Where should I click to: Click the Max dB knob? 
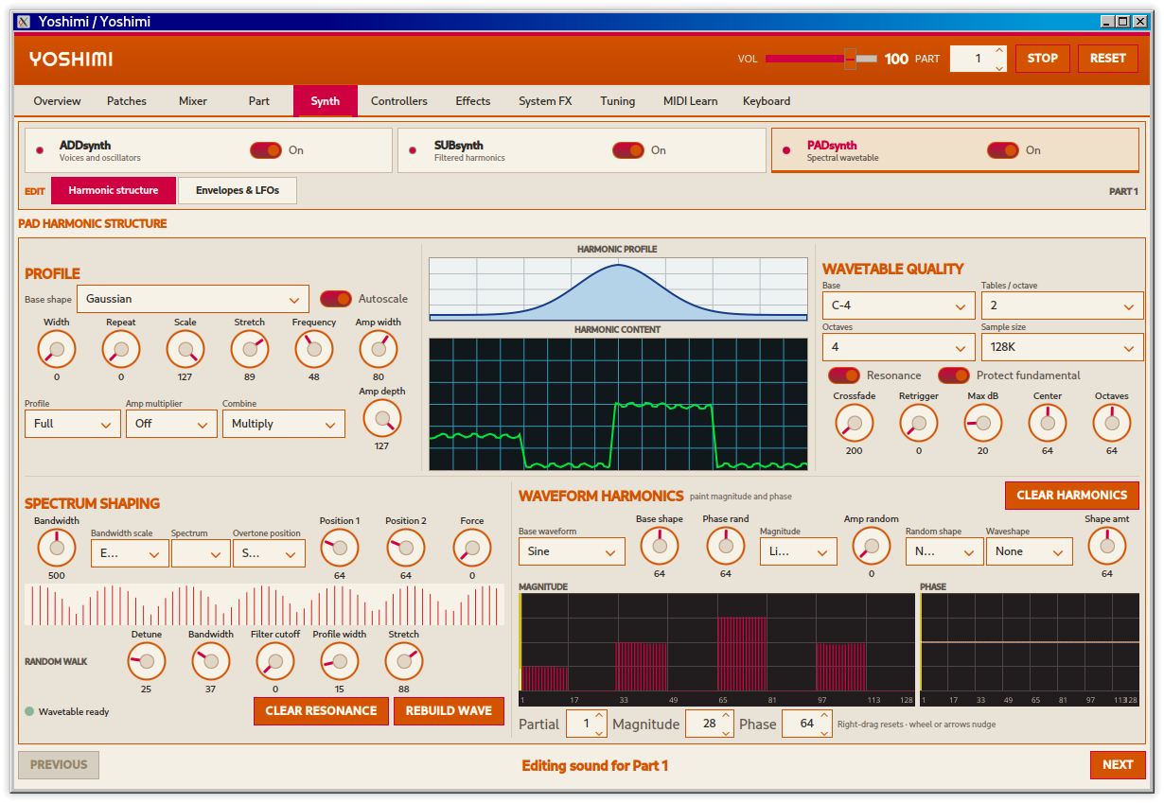pyautogui.click(x=983, y=423)
